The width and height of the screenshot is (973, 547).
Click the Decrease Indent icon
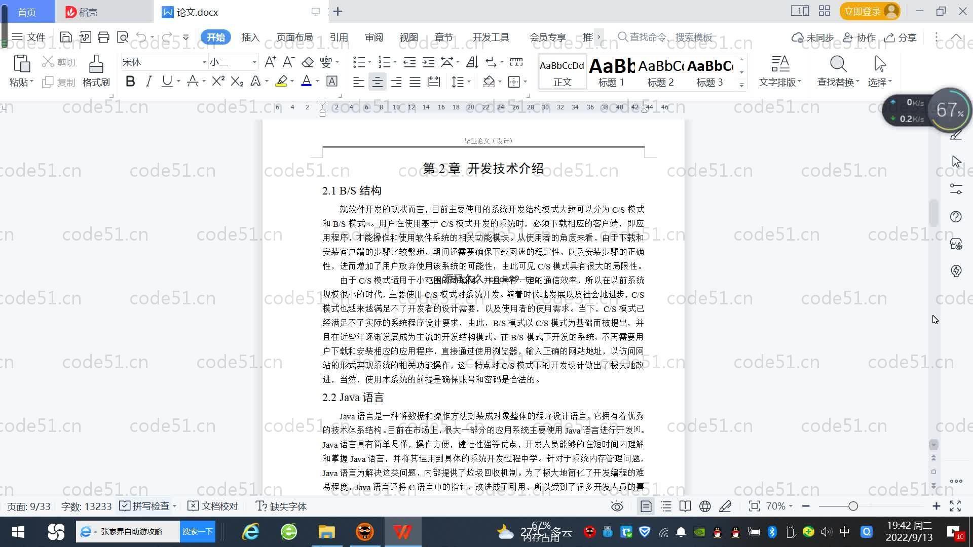[409, 62]
